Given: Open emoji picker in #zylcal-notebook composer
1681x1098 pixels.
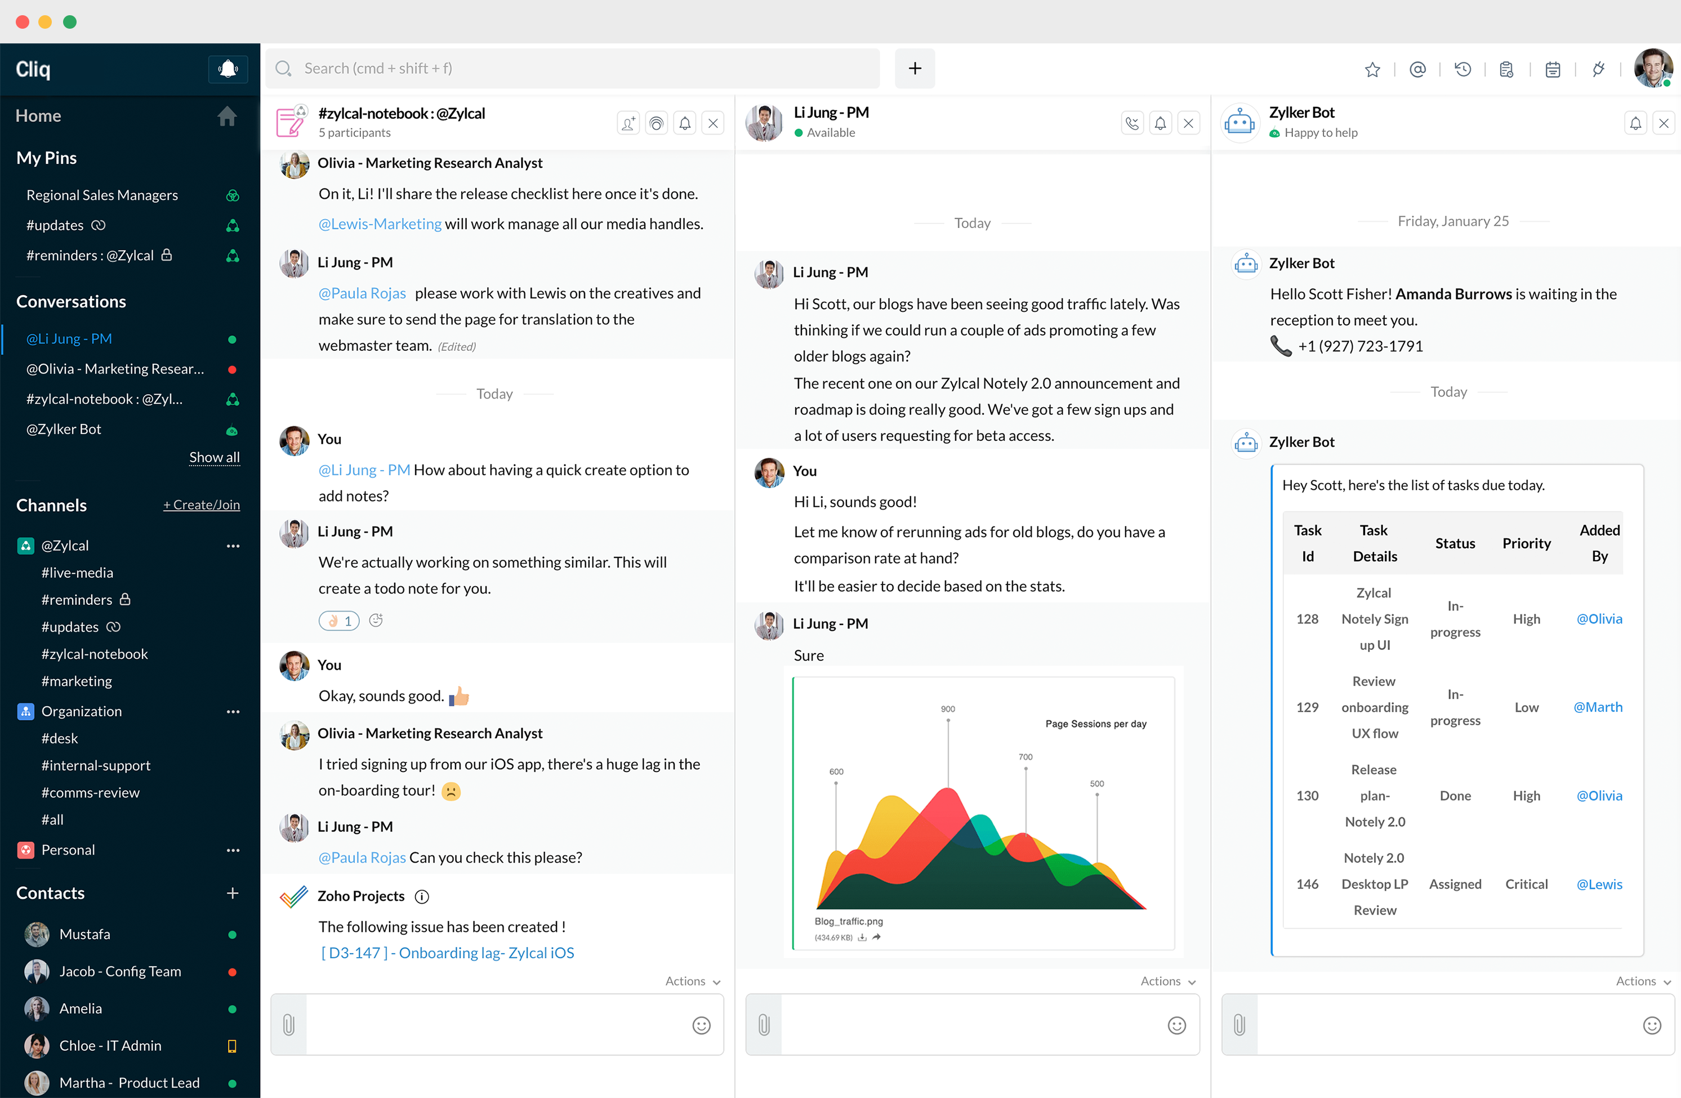Looking at the screenshot, I should (701, 1025).
